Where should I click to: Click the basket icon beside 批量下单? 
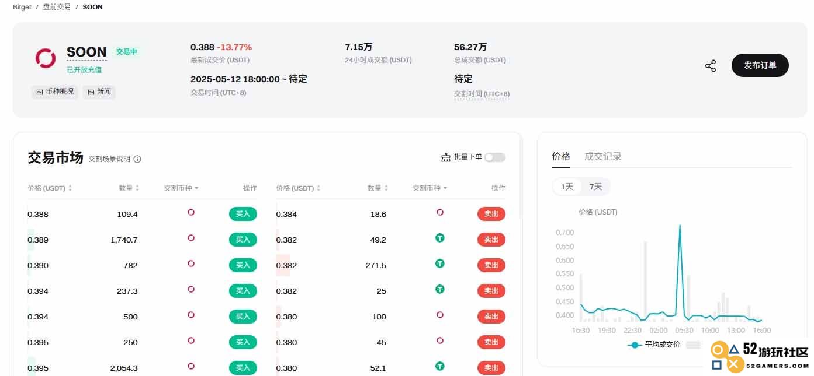(446, 157)
